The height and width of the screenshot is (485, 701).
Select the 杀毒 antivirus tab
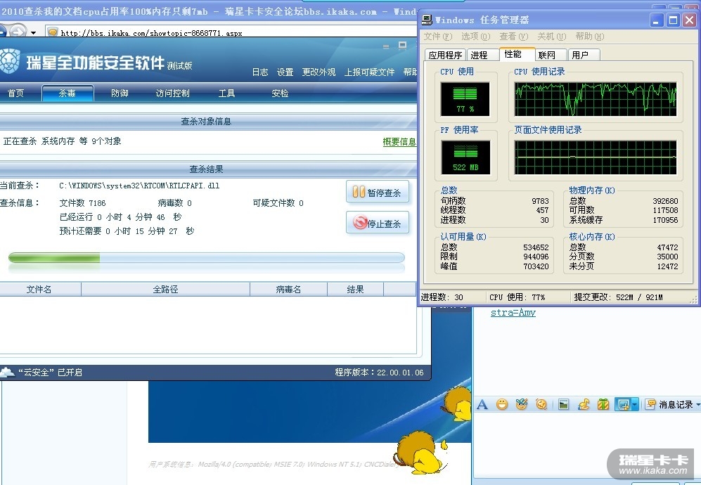coord(67,93)
